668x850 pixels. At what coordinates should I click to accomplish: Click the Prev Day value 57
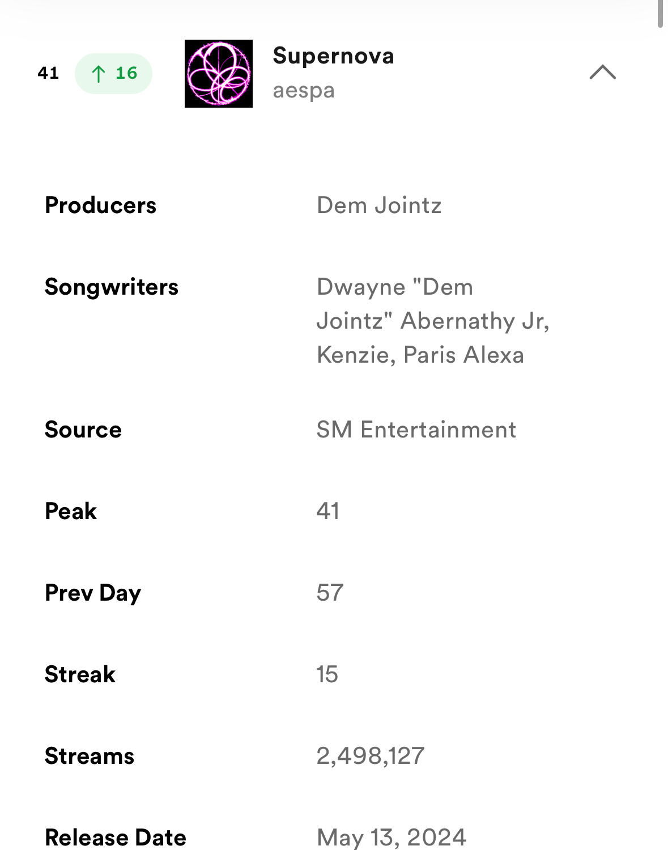330,593
